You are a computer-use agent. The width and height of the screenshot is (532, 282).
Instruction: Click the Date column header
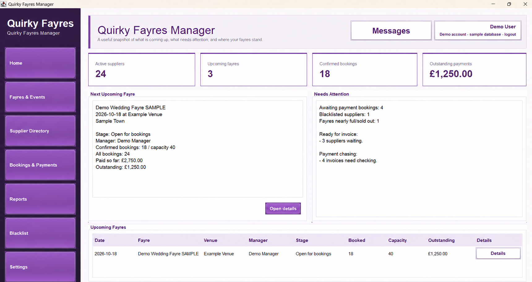click(100, 240)
